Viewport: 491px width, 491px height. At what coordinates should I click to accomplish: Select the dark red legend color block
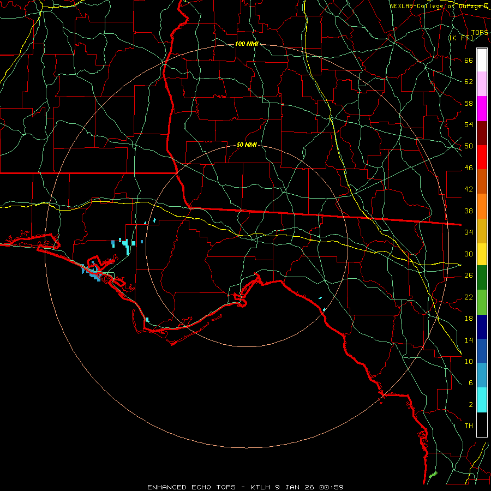(x=482, y=134)
